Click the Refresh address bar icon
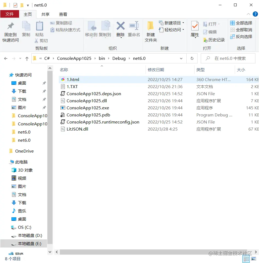Screen dimensions: 259x263 (x=192, y=58)
